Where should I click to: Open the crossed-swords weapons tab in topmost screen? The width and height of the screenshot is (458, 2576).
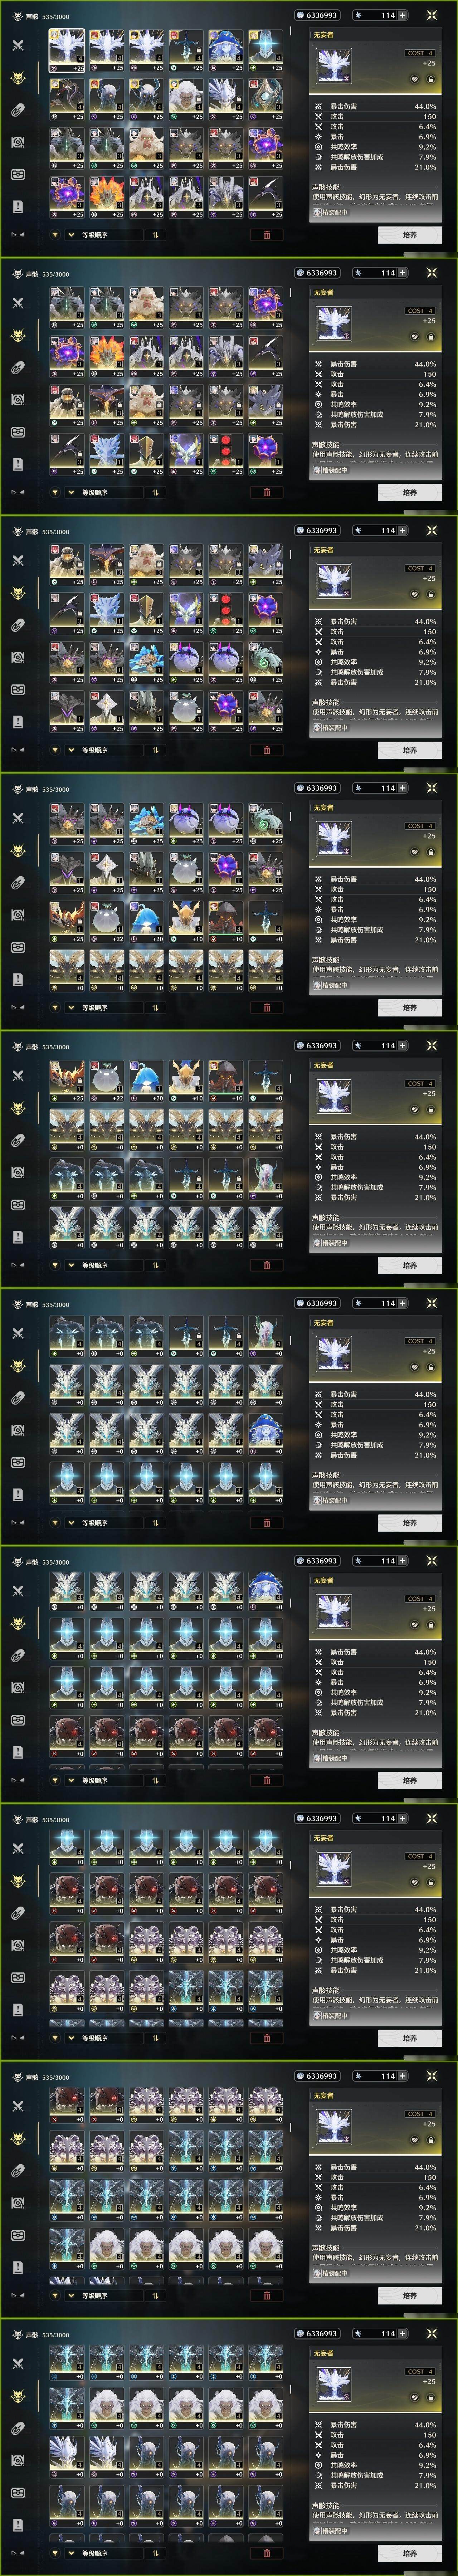click(x=17, y=45)
